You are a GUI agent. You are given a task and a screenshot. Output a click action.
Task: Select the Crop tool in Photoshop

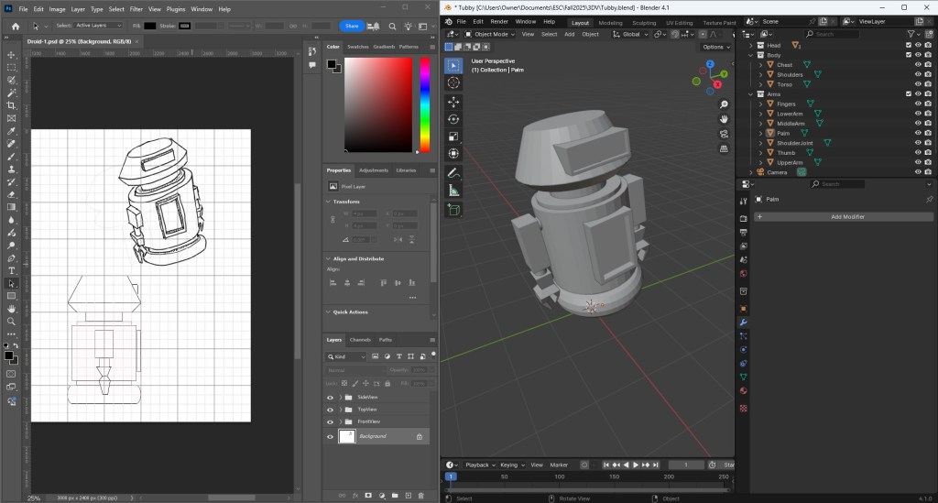(x=11, y=105)
